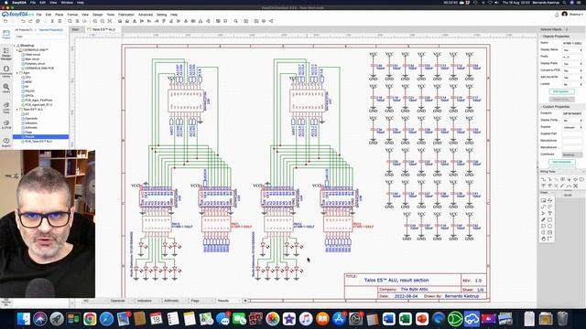
Task: Open the Display Name dropdown
Action: (x=572, y=50)
